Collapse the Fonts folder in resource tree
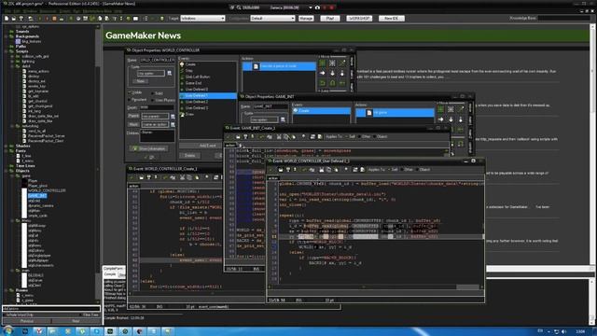Image resolution: width=597 pixels, height=336 pixels. coord(7,151)
